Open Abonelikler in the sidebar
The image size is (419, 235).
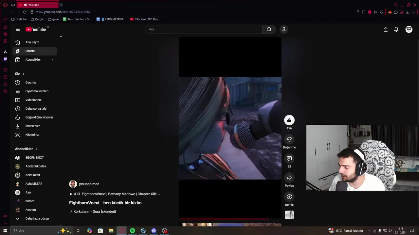35,60
